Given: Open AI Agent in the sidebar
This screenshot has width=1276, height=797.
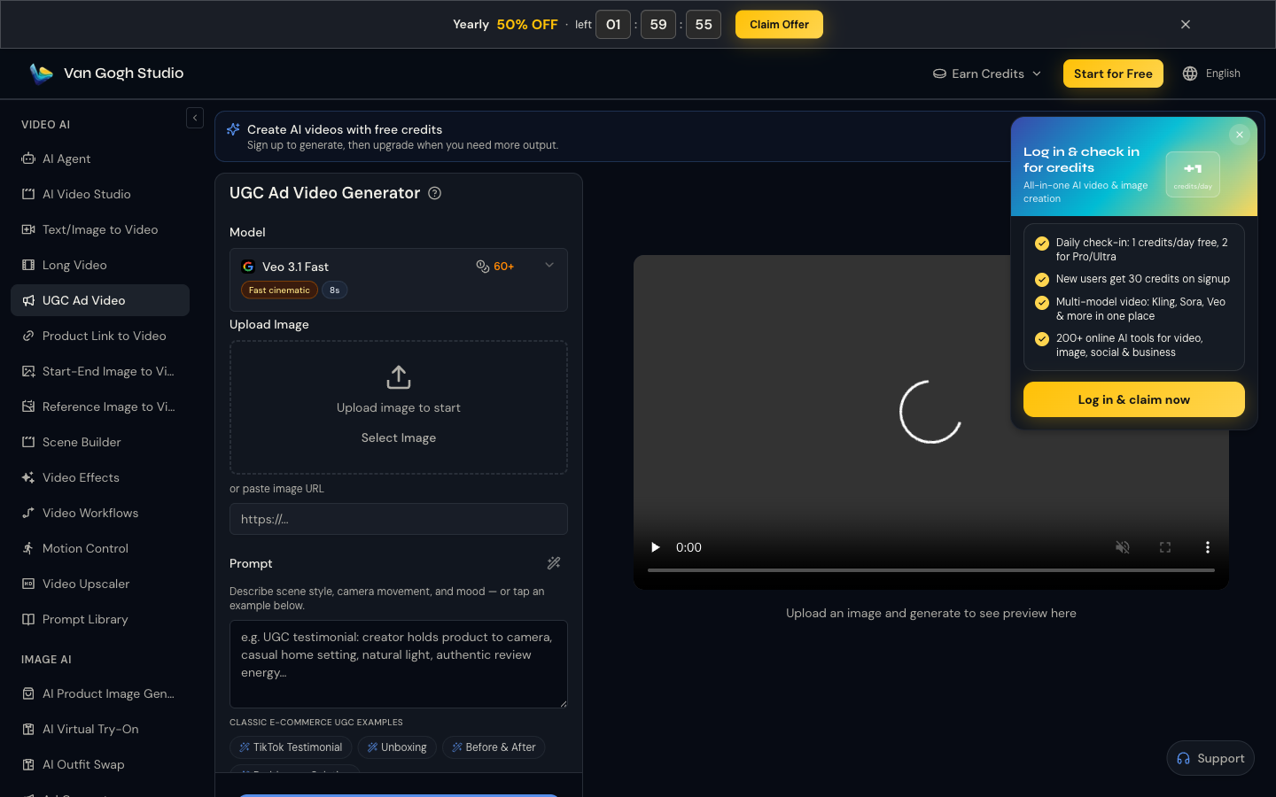Looking at the screenshot, I should pos(100,159).
